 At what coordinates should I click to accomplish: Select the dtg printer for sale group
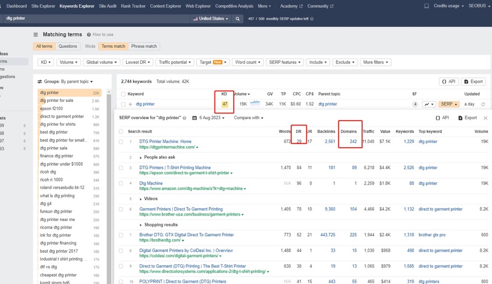[70, 101]
